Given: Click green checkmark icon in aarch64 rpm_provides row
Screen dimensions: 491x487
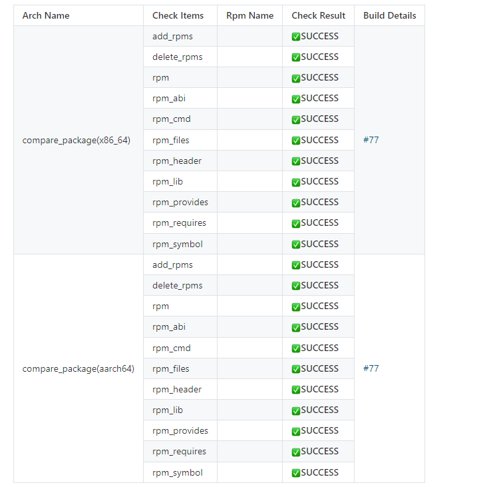Looking at the screenshot, I should 296,431.
